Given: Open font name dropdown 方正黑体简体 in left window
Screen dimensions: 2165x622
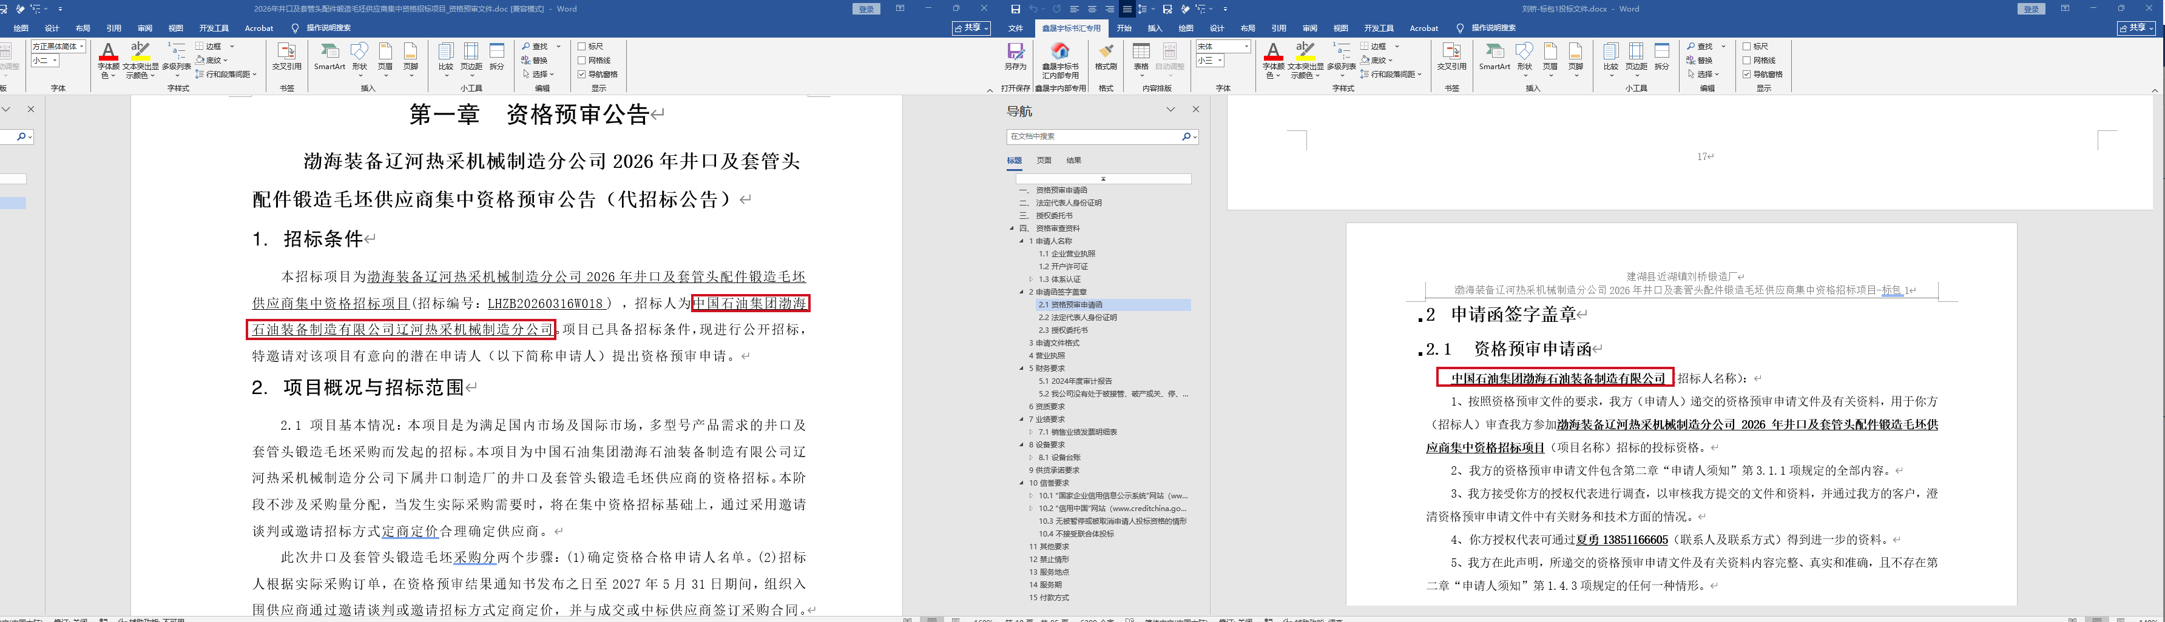Looking at the screenshot, I should pos(83,46).
